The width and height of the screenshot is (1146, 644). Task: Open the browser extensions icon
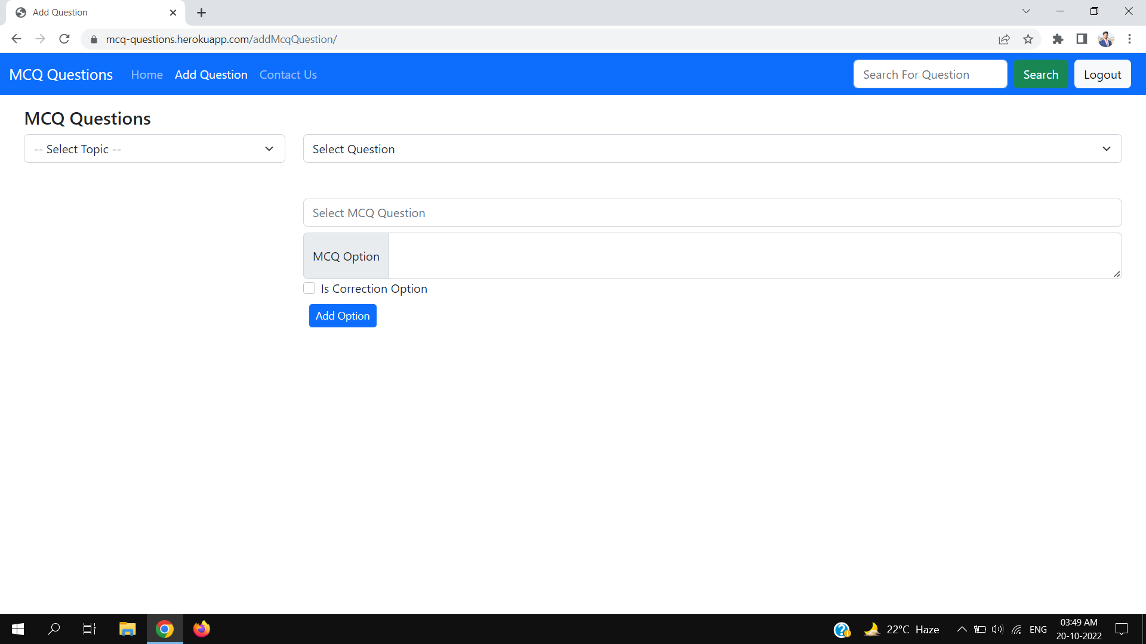coord(1058,39)
